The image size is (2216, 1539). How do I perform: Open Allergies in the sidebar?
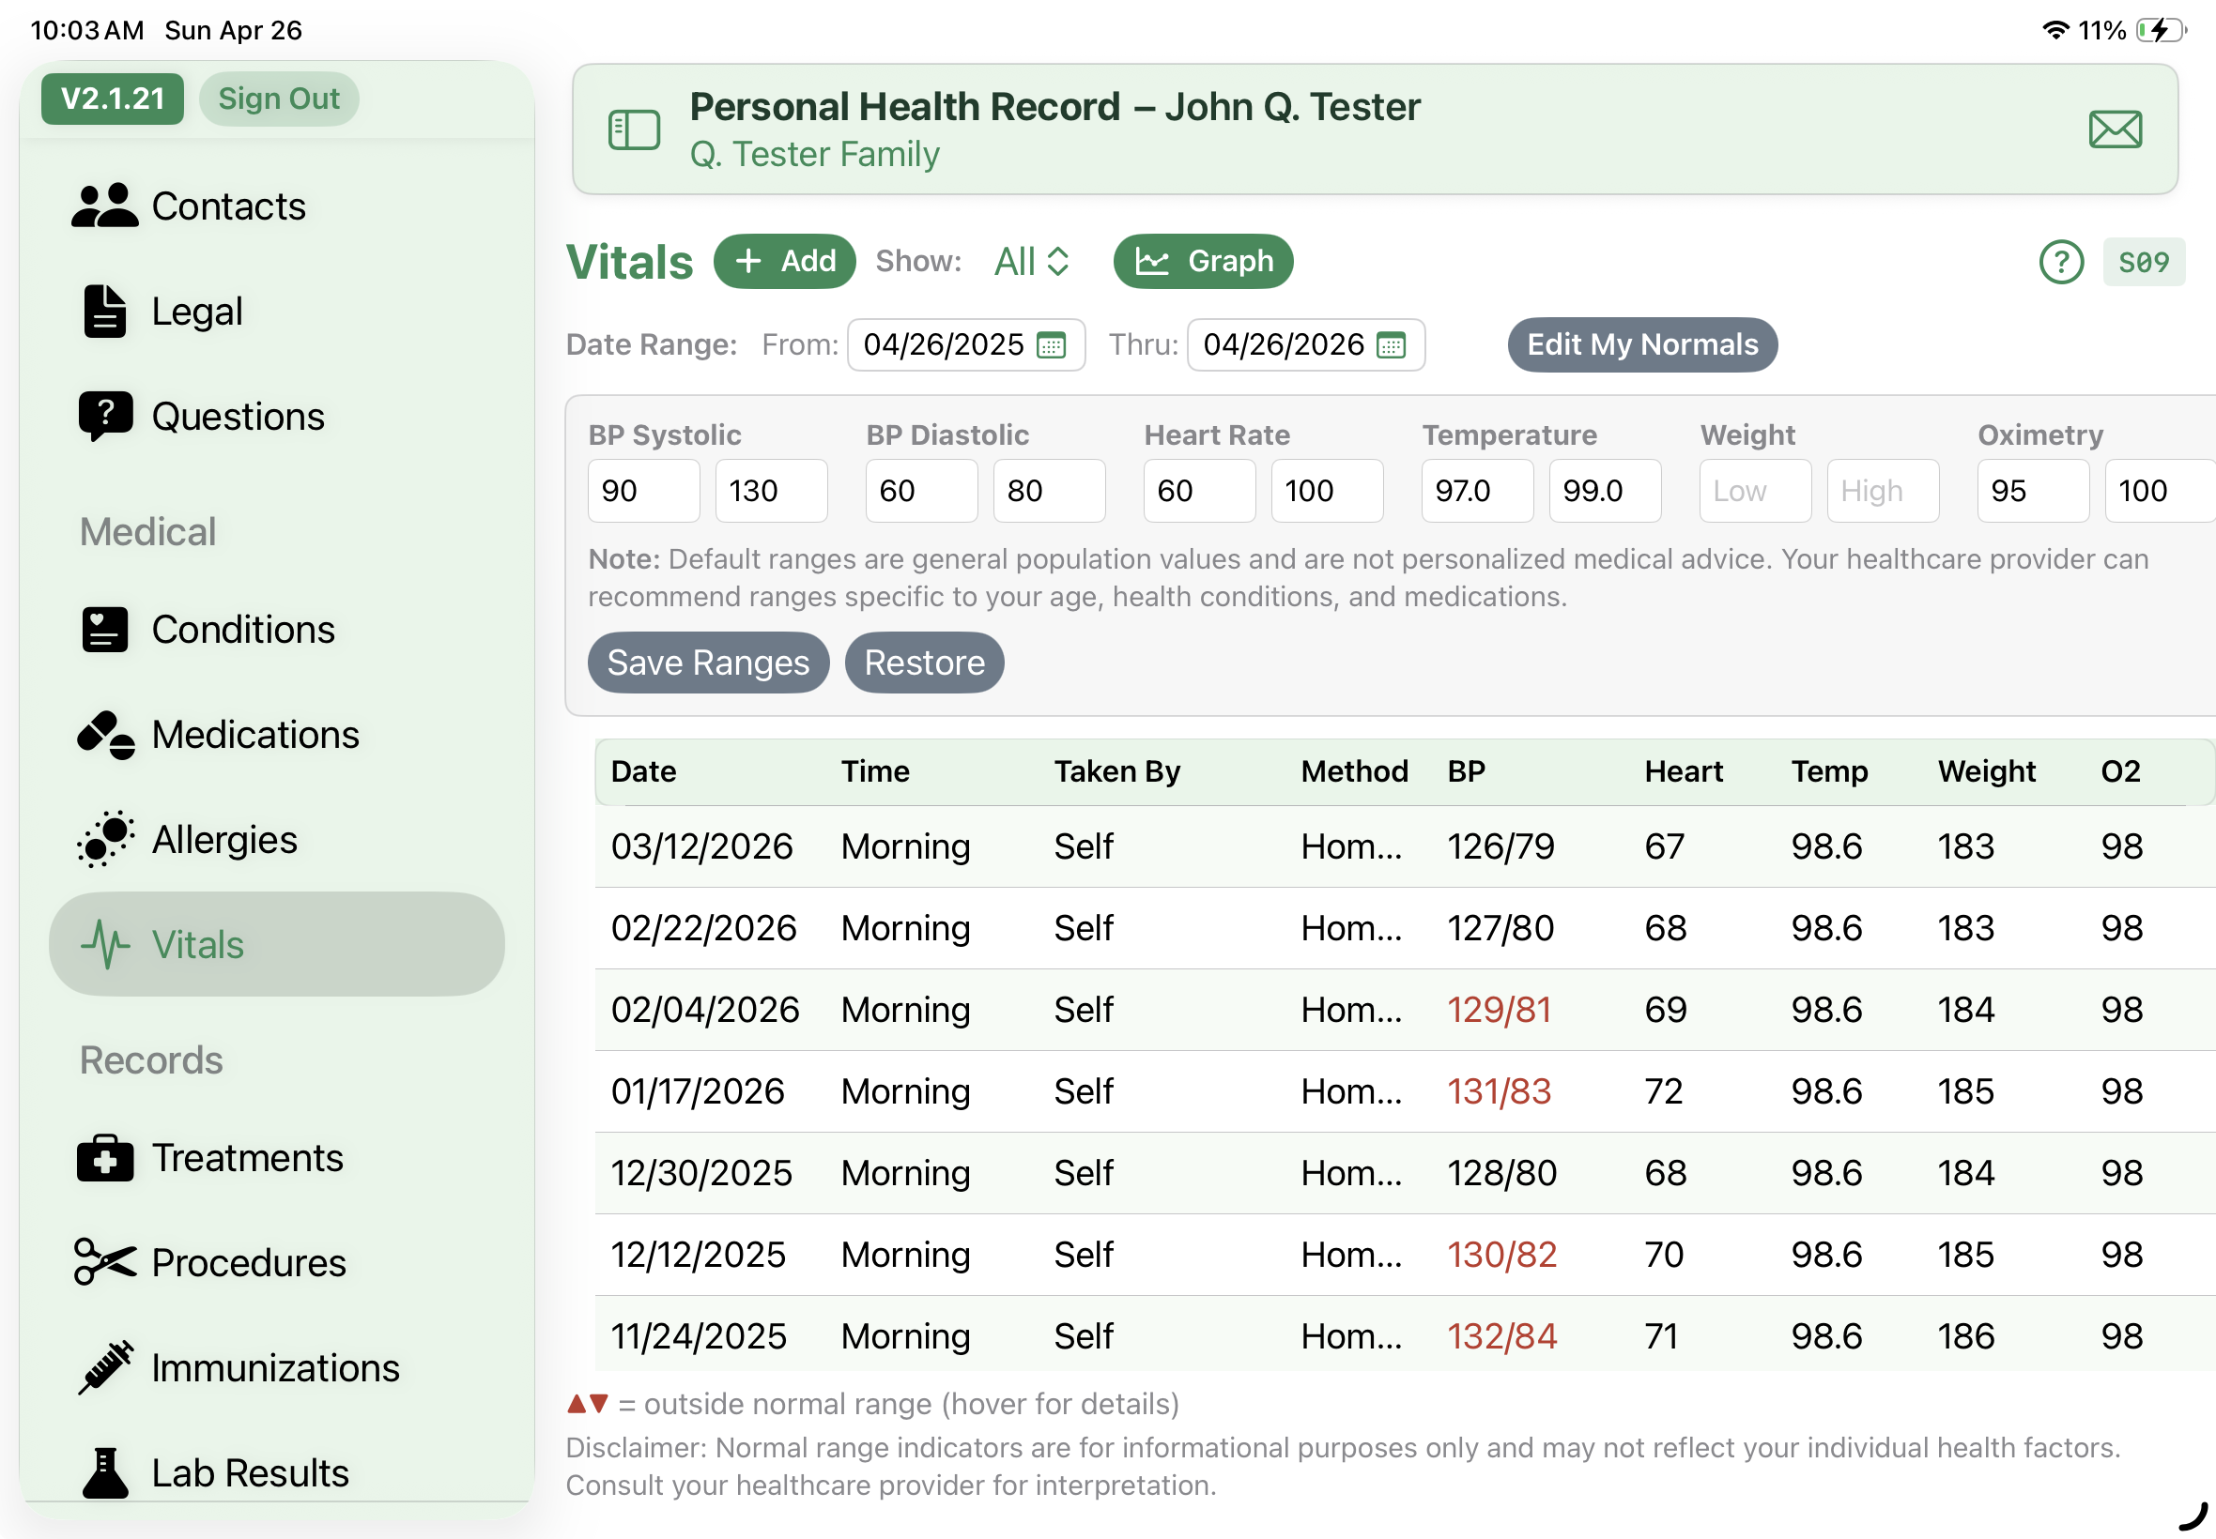click(x=277, y=840)
